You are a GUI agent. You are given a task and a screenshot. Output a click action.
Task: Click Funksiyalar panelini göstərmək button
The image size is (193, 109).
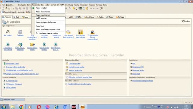click(x=13, y=12)
